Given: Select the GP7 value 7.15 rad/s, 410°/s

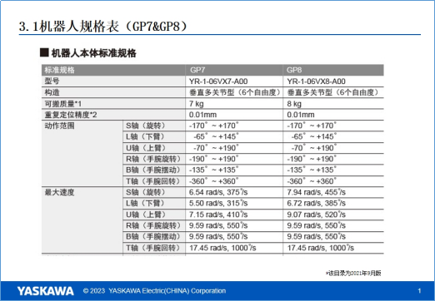Looking at the screenshot, I should pos(218,215).
